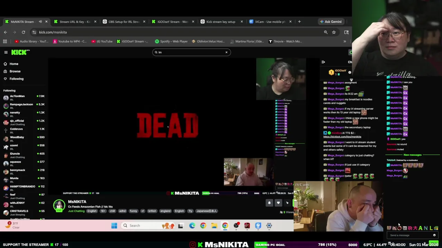Open WoodBaby channel in Following list
Screen dimensions: 442x248
point(23,139)
